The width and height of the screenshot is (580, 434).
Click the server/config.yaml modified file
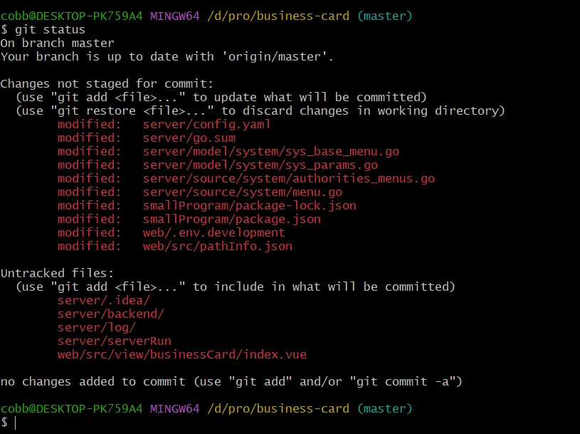[206, 124]
